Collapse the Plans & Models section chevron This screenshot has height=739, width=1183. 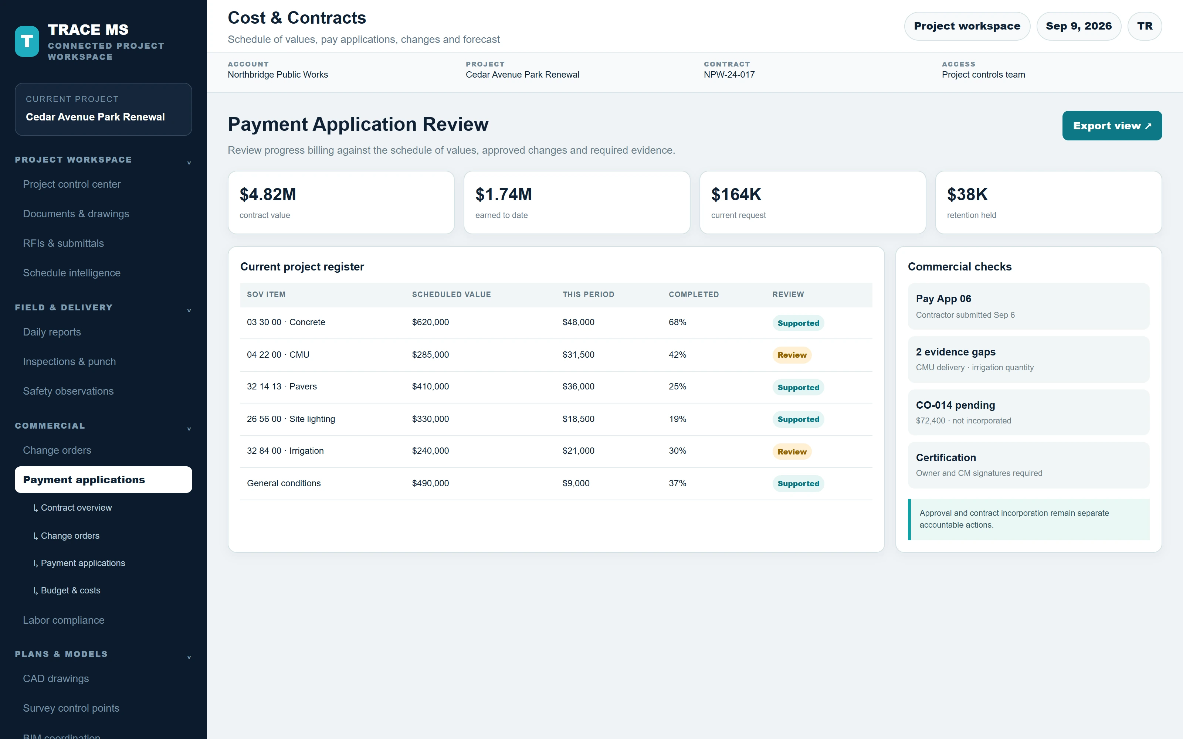pos(189,657)
